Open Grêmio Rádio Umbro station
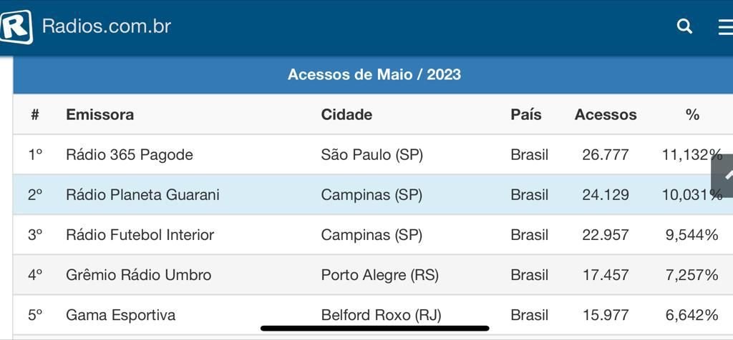Screen dimensions: 733x340 pyautogui.click(x=138, y=275)
